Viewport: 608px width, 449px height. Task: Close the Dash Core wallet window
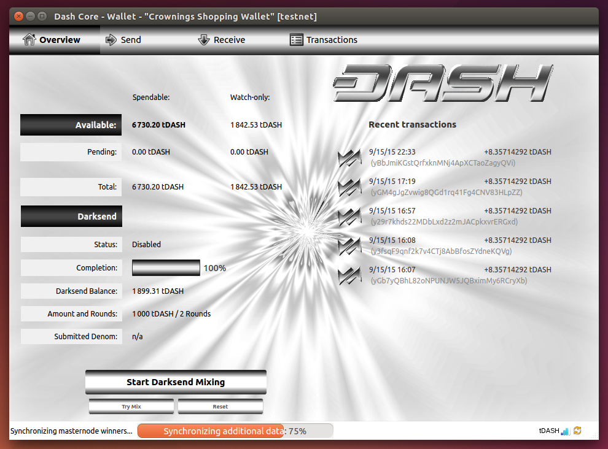(18, 17)
